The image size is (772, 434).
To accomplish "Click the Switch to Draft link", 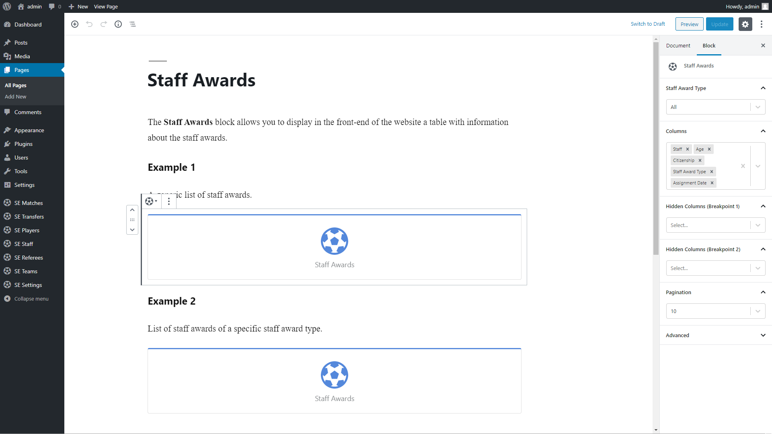I will [x=648, y=24].
